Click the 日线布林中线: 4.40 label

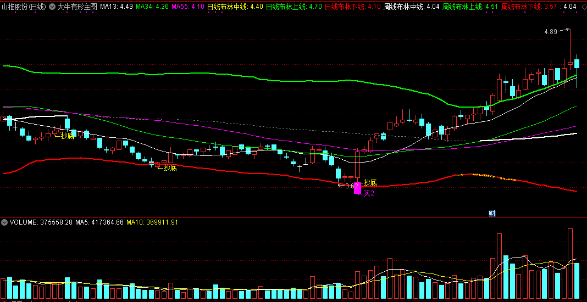(235, 7)
